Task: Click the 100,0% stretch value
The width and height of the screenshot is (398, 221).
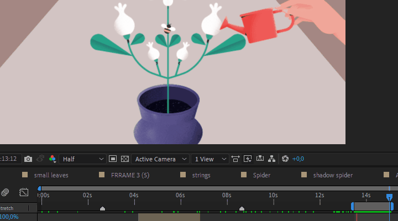Action: tap(9, 217)
